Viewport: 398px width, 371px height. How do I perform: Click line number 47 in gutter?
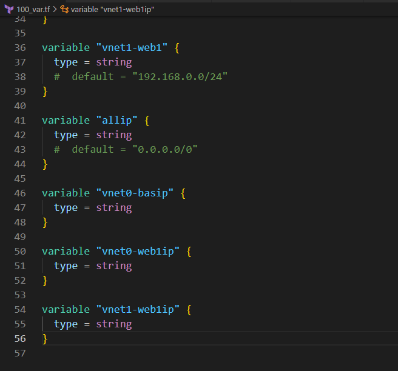20,208
